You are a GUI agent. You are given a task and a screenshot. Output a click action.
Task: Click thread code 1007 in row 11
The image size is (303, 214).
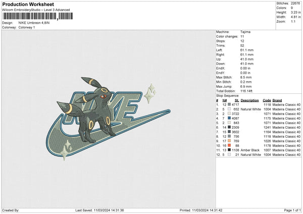pyautogui.click(x=267, y=150)
